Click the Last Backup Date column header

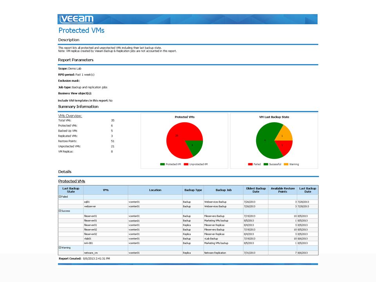pos(308,190)
